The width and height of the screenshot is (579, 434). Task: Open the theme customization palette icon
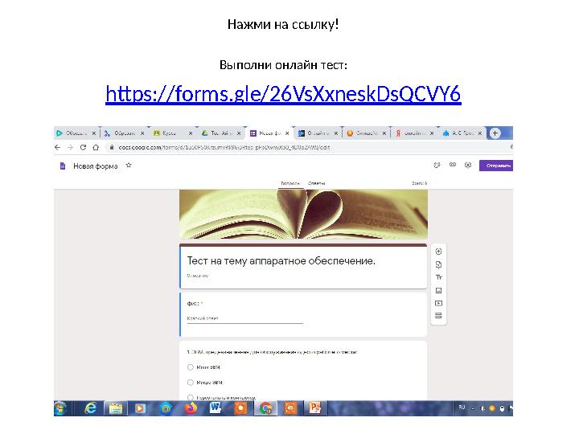click(x=437, y=165)
